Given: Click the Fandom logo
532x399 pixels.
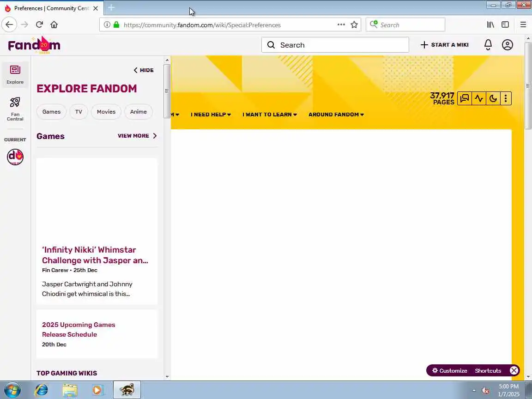Looking at the screenshot, I should pos(34,45).
